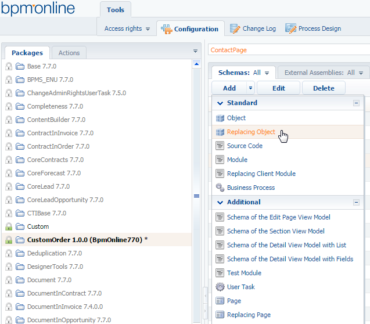Screen dimensions: 370x324
Task: Collapse the left panel splitter arrow
Action: coord(205,296)
